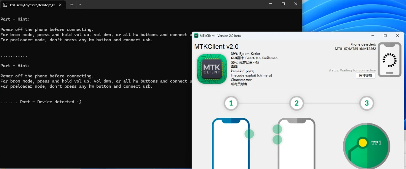Viewport: 406px width, 169px height.
Task: Close the MTKClient window
Action: [x=398, y=36]
